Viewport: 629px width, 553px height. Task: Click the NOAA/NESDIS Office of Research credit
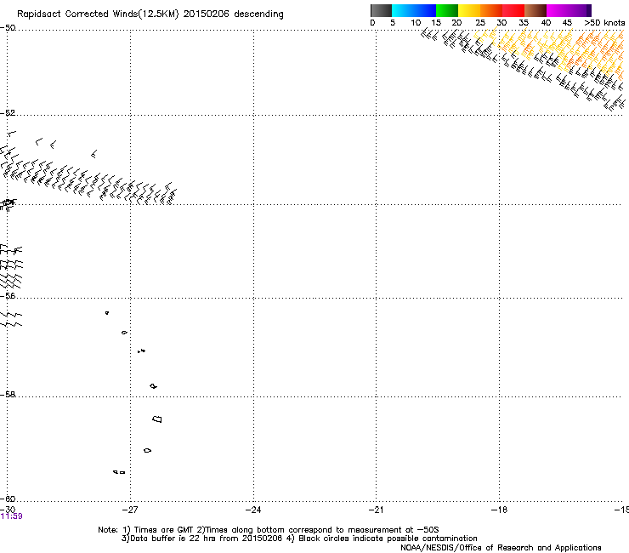pos(501,548)
